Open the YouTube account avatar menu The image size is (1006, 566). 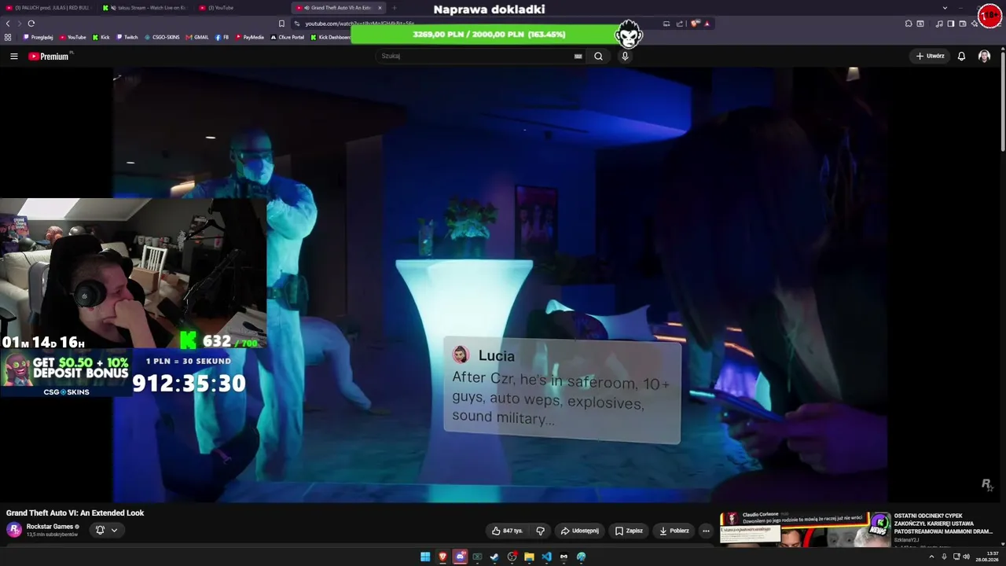pyautogui.click(x=984, y=57)
